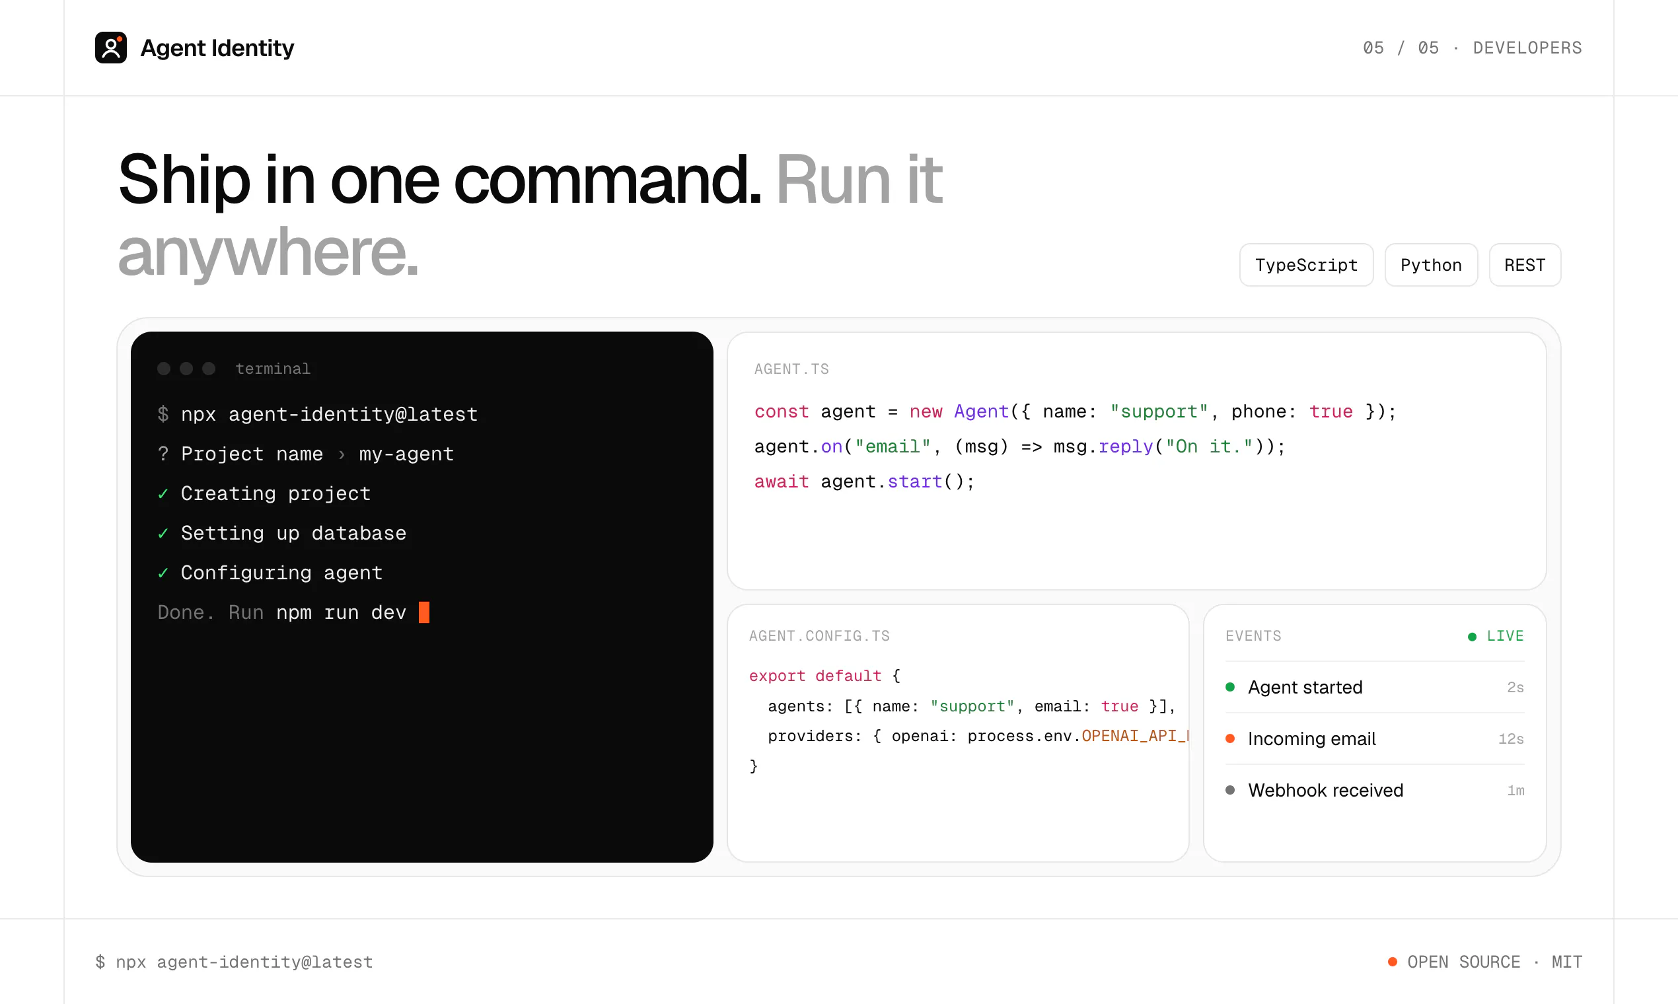Click the 'Setting up database' text
The height and width of the screenshot is (1004, 1678).
[x=293, y=533]
